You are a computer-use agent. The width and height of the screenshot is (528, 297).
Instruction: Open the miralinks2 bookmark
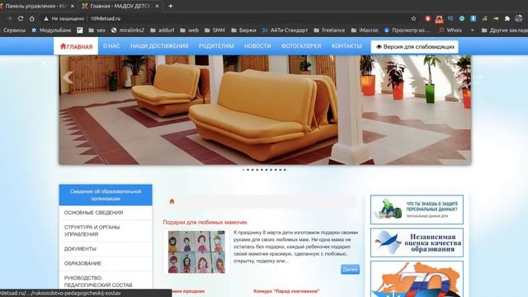(x=128, y=30)
